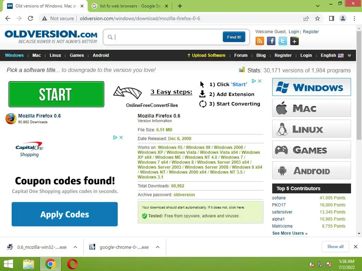
Task: Open the Blog menu item
Action: pyautogui.click(x=261, y=55)
